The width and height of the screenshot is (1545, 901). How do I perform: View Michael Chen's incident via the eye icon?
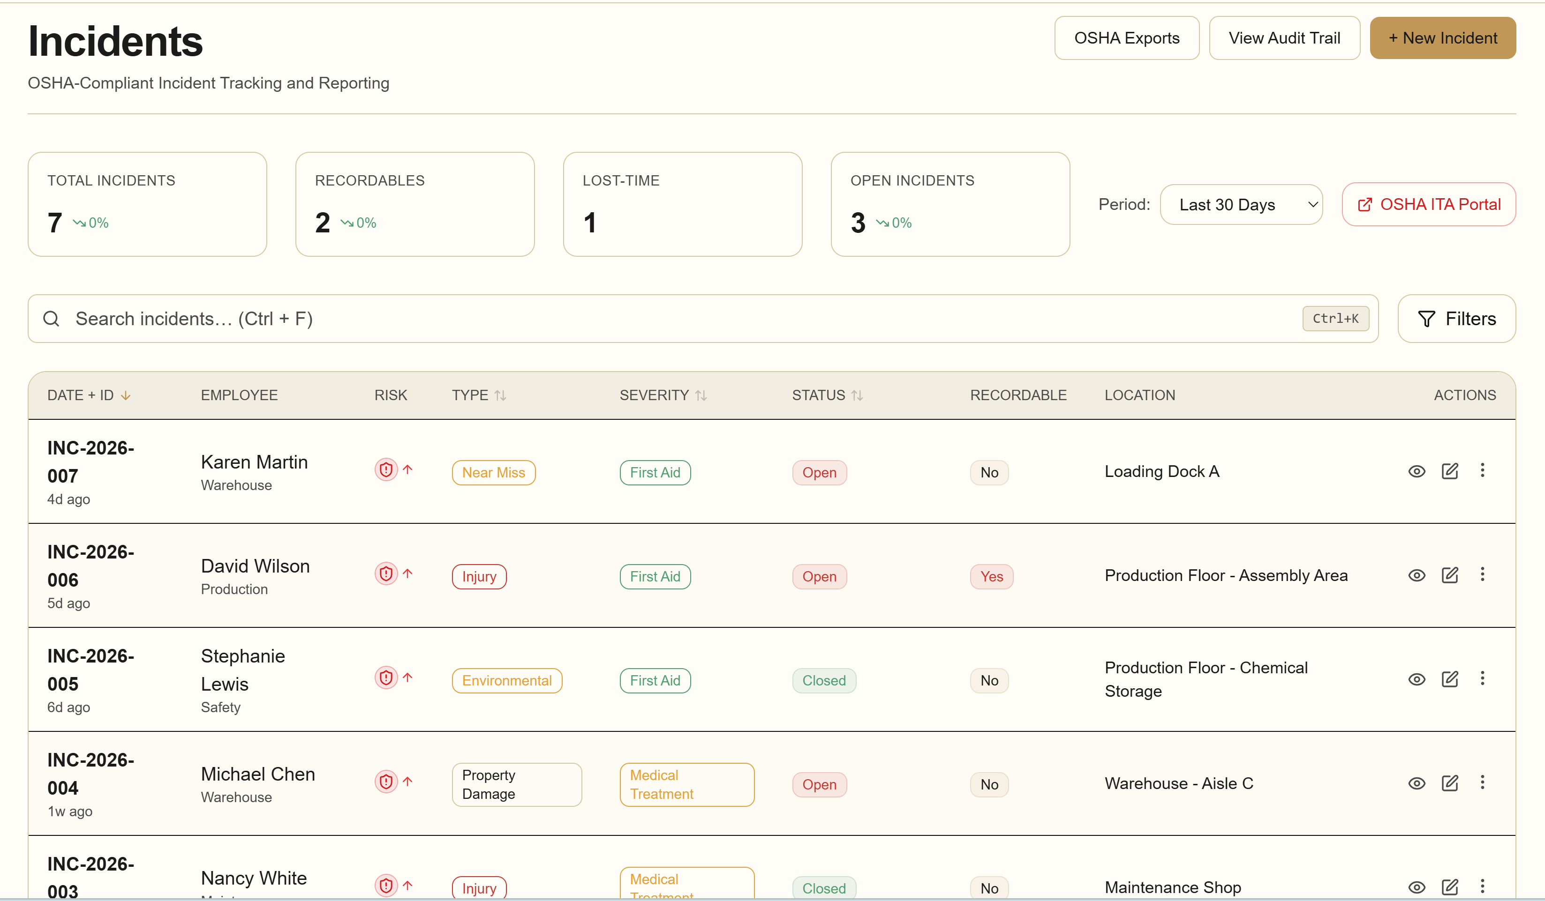coord(1417,783)
